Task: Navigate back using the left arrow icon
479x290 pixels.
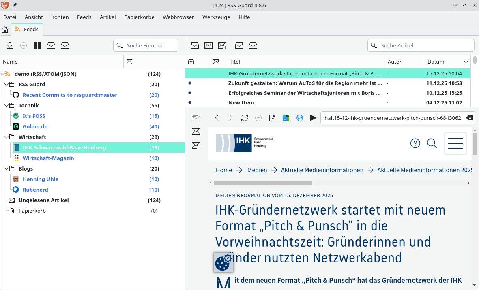Action: pos(217,118)
